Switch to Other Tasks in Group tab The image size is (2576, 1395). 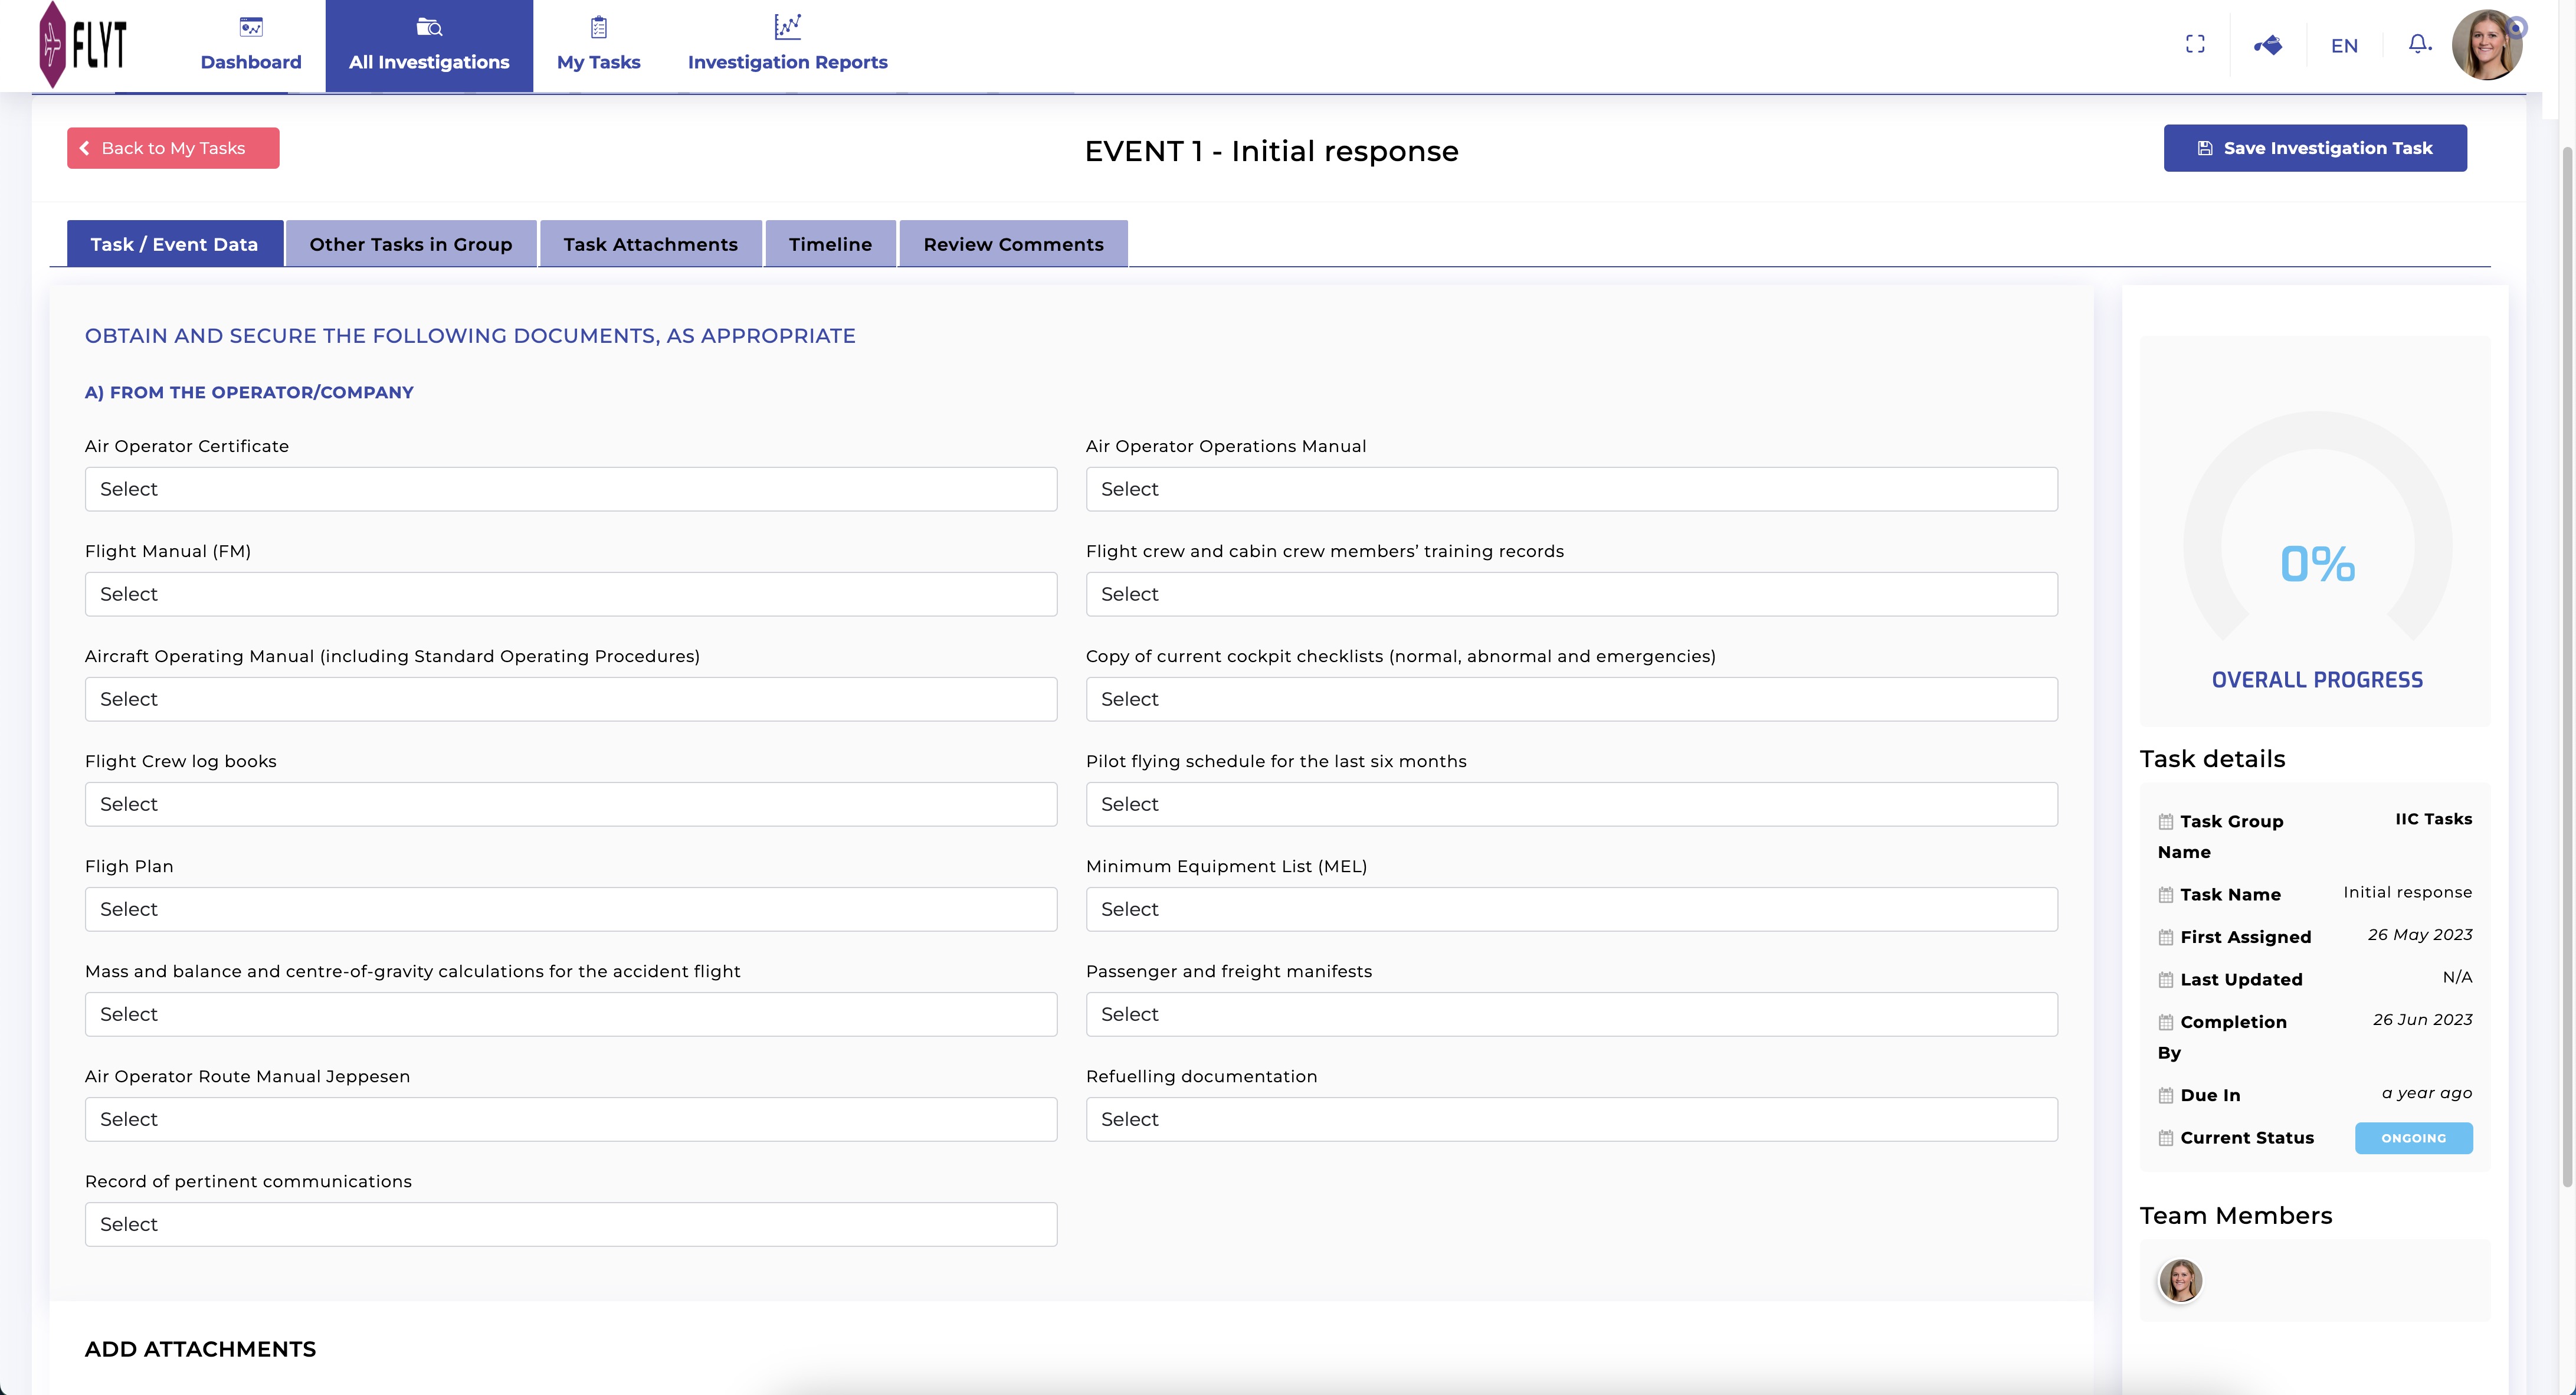coord(410,244)
